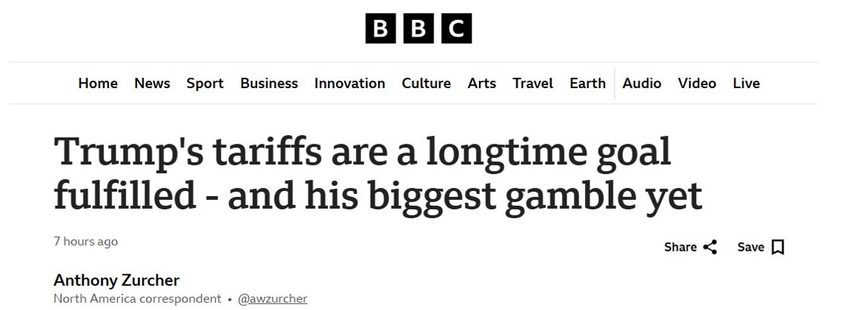Screen dimensions: 858x310
Task: Select the Travel menu item
Action: coord(532,84)
